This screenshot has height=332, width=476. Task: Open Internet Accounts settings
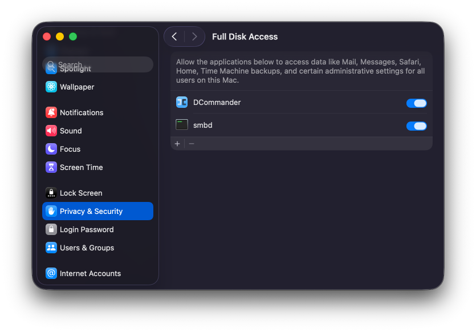[x=90, y=273]
